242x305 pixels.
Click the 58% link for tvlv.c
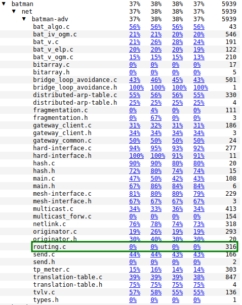pyautogui.click(x=156, y=292)
